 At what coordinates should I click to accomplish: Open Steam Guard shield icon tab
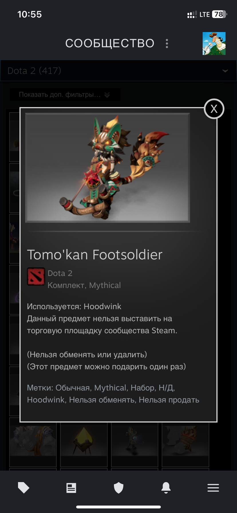point(118,488)
